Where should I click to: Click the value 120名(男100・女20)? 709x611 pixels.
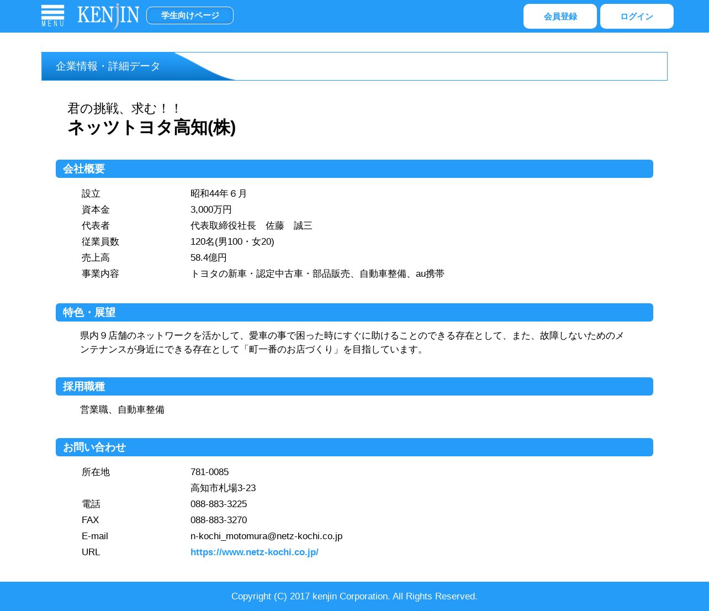coord(232,241)
